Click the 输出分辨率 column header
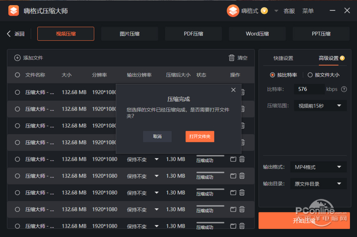 point(139,75)
